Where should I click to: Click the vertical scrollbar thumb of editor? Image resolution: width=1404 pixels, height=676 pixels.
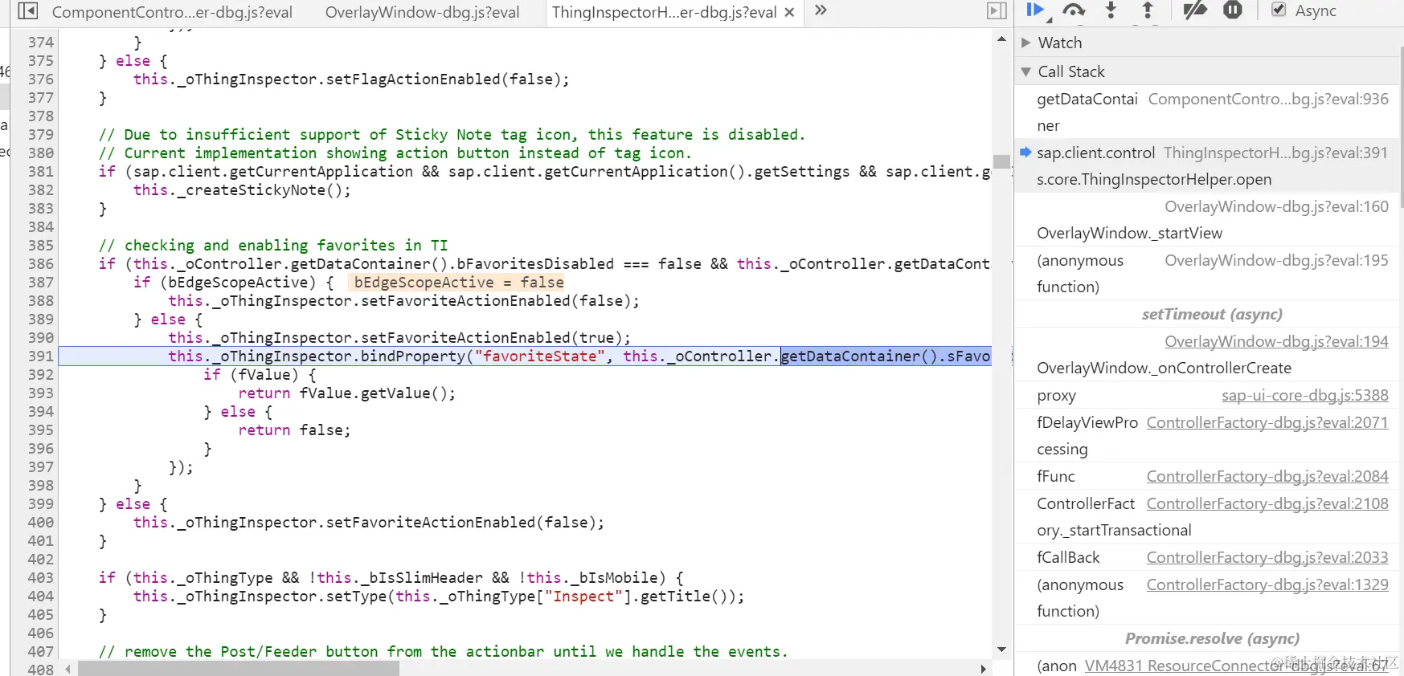(1001, 161)
